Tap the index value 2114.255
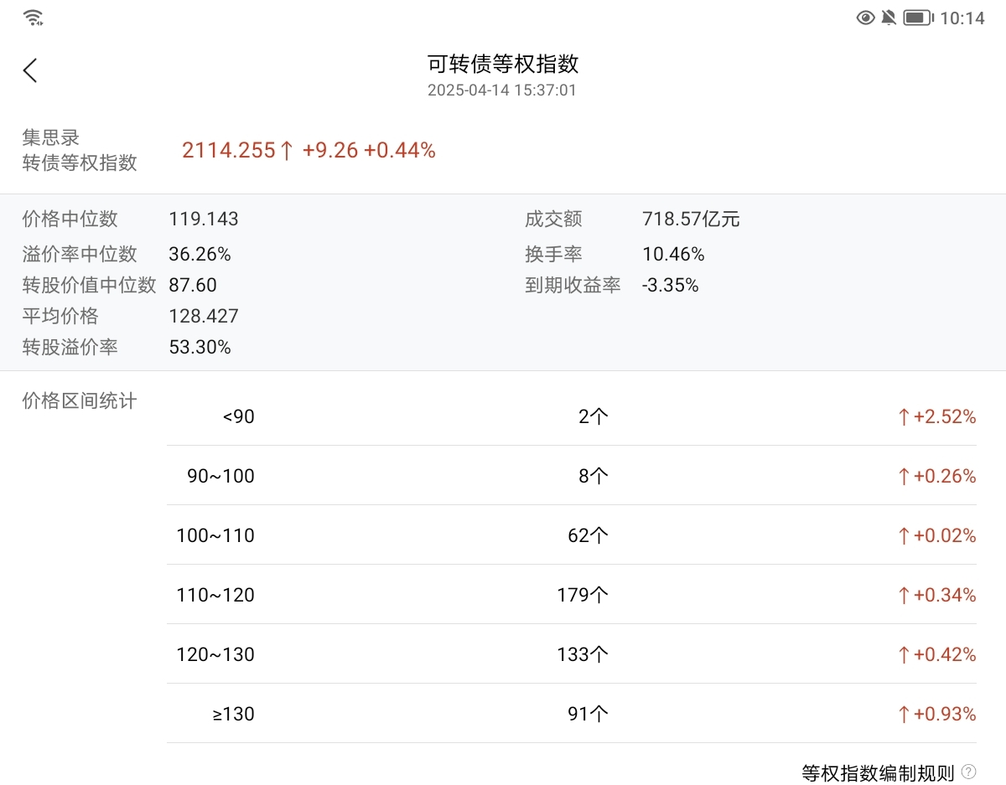This screenshot has width=1006, height=785. [229, 150]
